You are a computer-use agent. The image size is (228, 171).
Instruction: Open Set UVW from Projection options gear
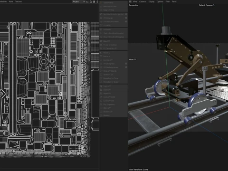(126, 14)
